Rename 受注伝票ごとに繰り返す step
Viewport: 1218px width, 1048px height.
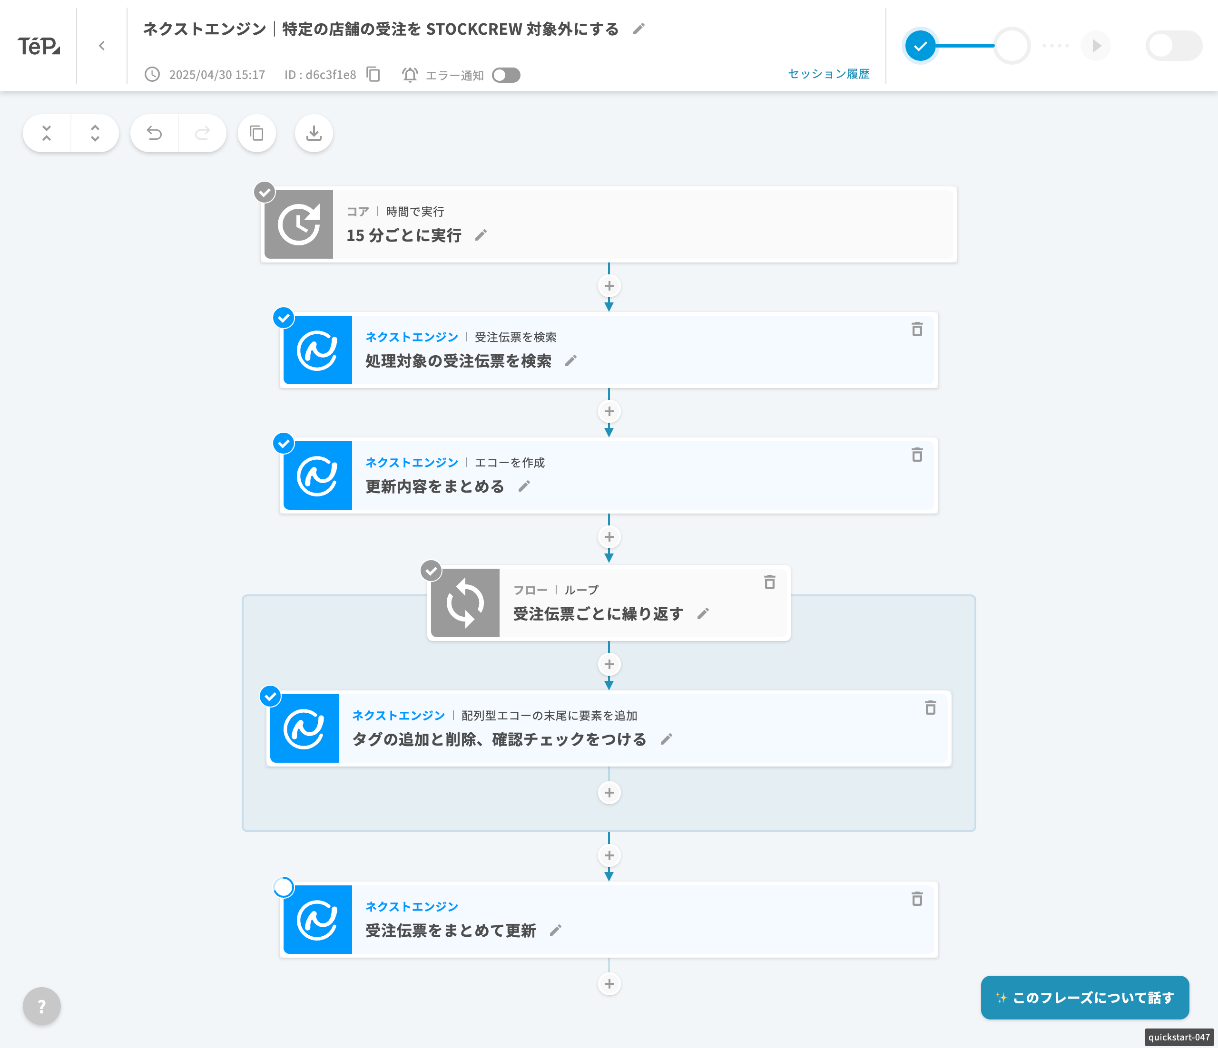click(703, 614)
